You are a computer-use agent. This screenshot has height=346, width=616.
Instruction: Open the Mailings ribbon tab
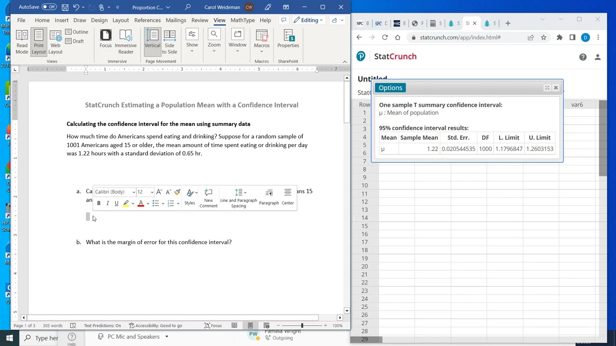click(x=176, y=20)
